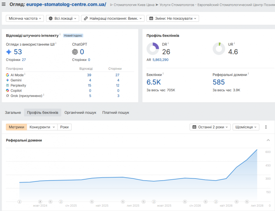Expand the Всі локації dropdown
The image size is (275, 211).
coord(62,18)
